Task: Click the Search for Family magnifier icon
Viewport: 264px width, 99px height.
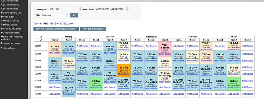Action: pos(2,5)
